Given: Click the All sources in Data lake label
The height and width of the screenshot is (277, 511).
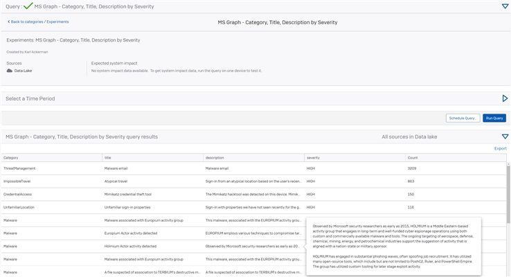Looking at the screenshot, I should [x=409, y=137].
